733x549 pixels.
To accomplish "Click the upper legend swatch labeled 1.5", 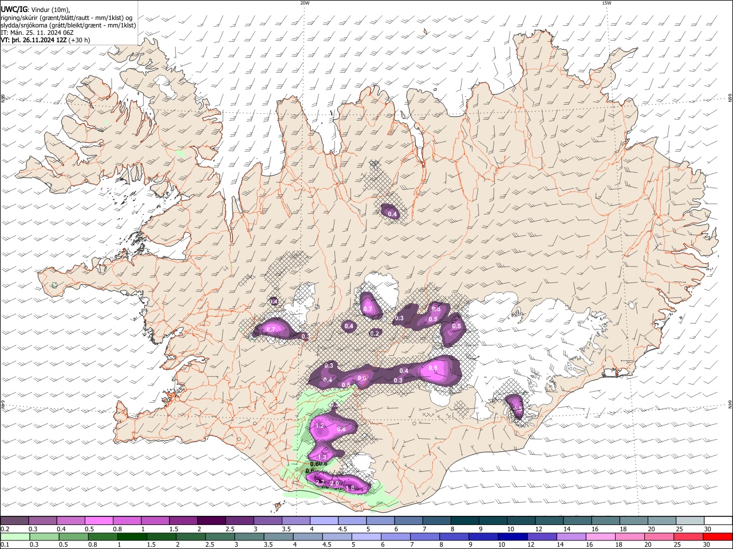I will [x=183, y=520].
